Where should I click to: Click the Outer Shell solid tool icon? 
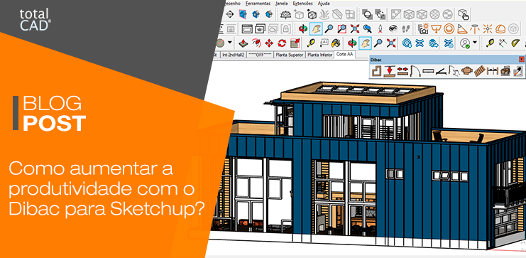pos(367,14)
